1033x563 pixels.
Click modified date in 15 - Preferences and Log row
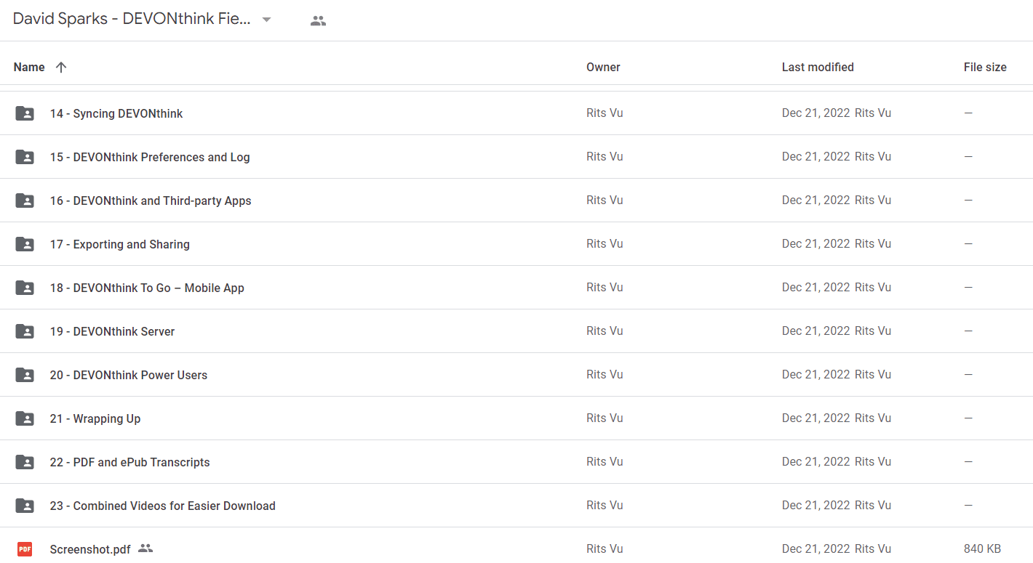[816, 156]
